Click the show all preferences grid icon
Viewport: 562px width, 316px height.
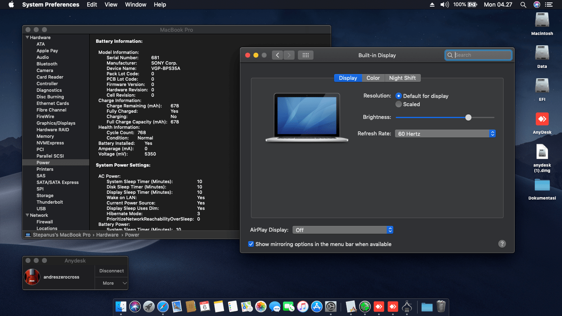pyautogui.click(x=305, y=55)
